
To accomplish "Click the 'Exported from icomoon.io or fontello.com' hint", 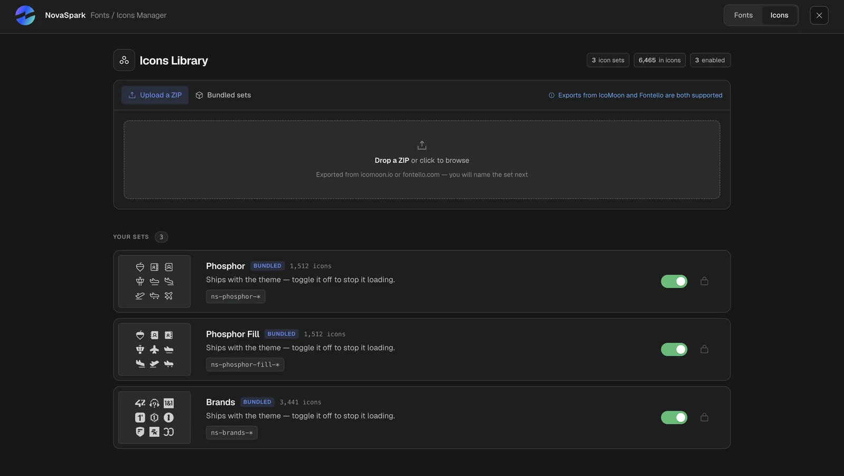I will click(x=422, y=174).
